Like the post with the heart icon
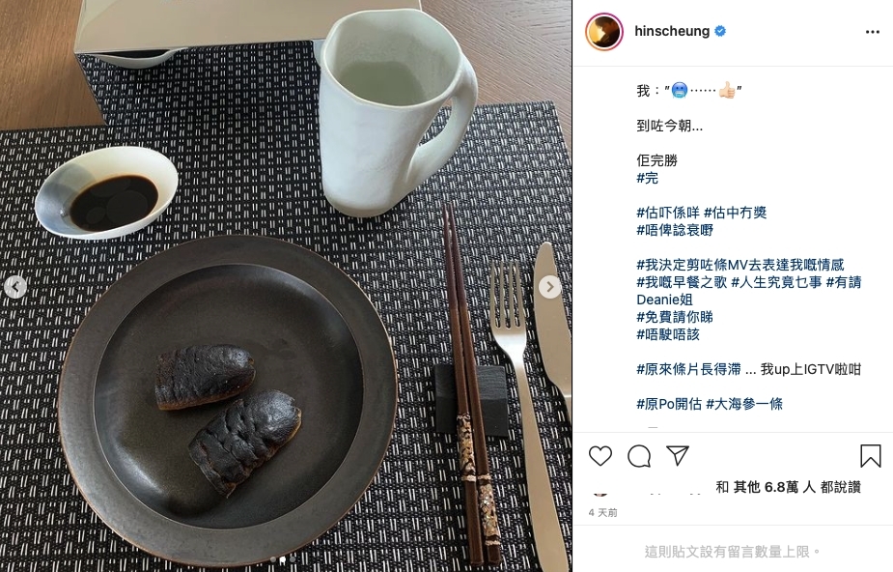The width and height of the screenshot is (893, 572). tap(600, 456)
